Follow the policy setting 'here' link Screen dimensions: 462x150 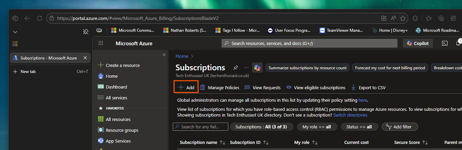tap(363, 100)
